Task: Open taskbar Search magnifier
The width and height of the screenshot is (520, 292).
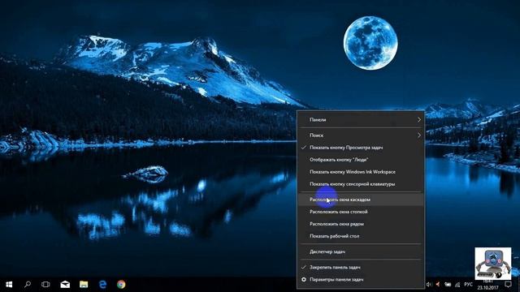Action: pyautogui.click(x=28, y=285)
